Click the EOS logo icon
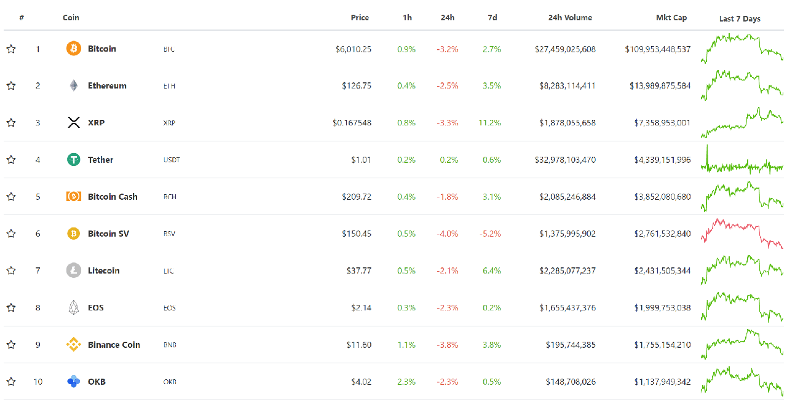This screenshot has width=787, height=402. [x=74, y=307]
